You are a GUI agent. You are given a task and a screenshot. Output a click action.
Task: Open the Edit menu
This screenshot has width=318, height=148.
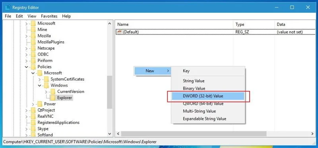point(19,16)
